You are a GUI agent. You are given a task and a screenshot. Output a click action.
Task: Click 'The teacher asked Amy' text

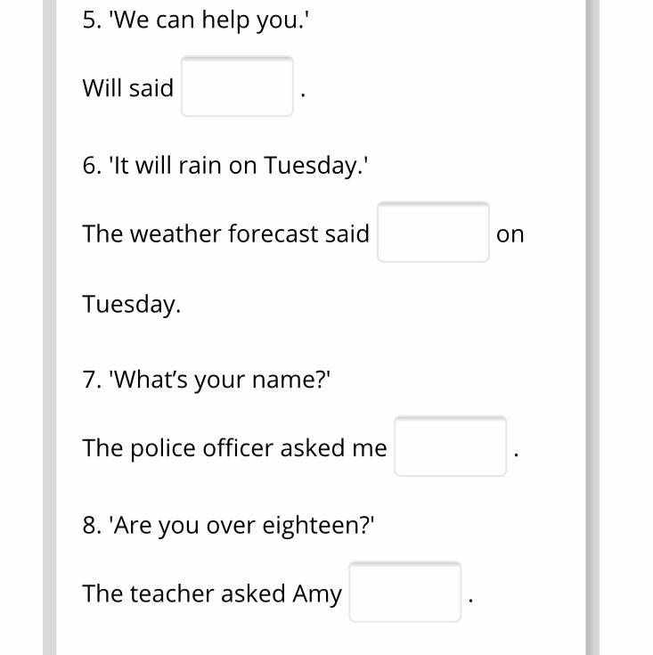pos(211,594)
